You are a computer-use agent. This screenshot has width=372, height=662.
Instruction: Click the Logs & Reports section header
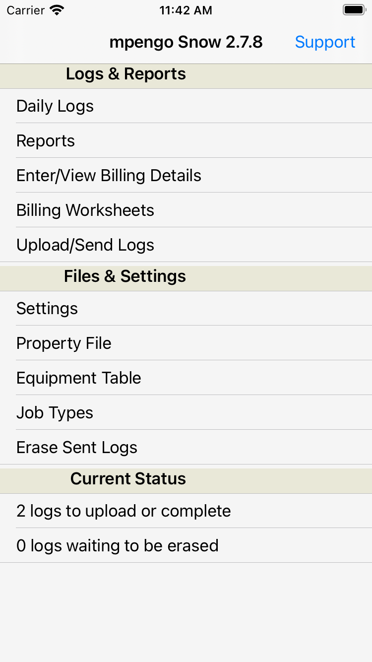pyautogui.click(x=126, y=74)
